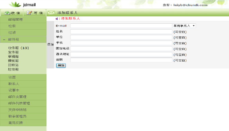Click the blue speaker icon beside red title
The height and width of the screenshot is (131, 229).
click(57, 19)
